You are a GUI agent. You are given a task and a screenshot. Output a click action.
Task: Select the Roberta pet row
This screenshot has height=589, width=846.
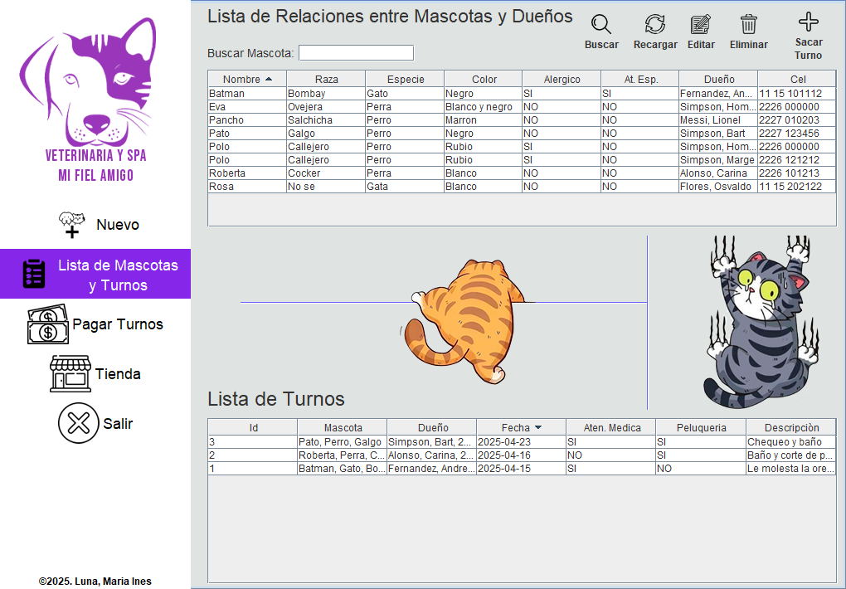[522, 173]
